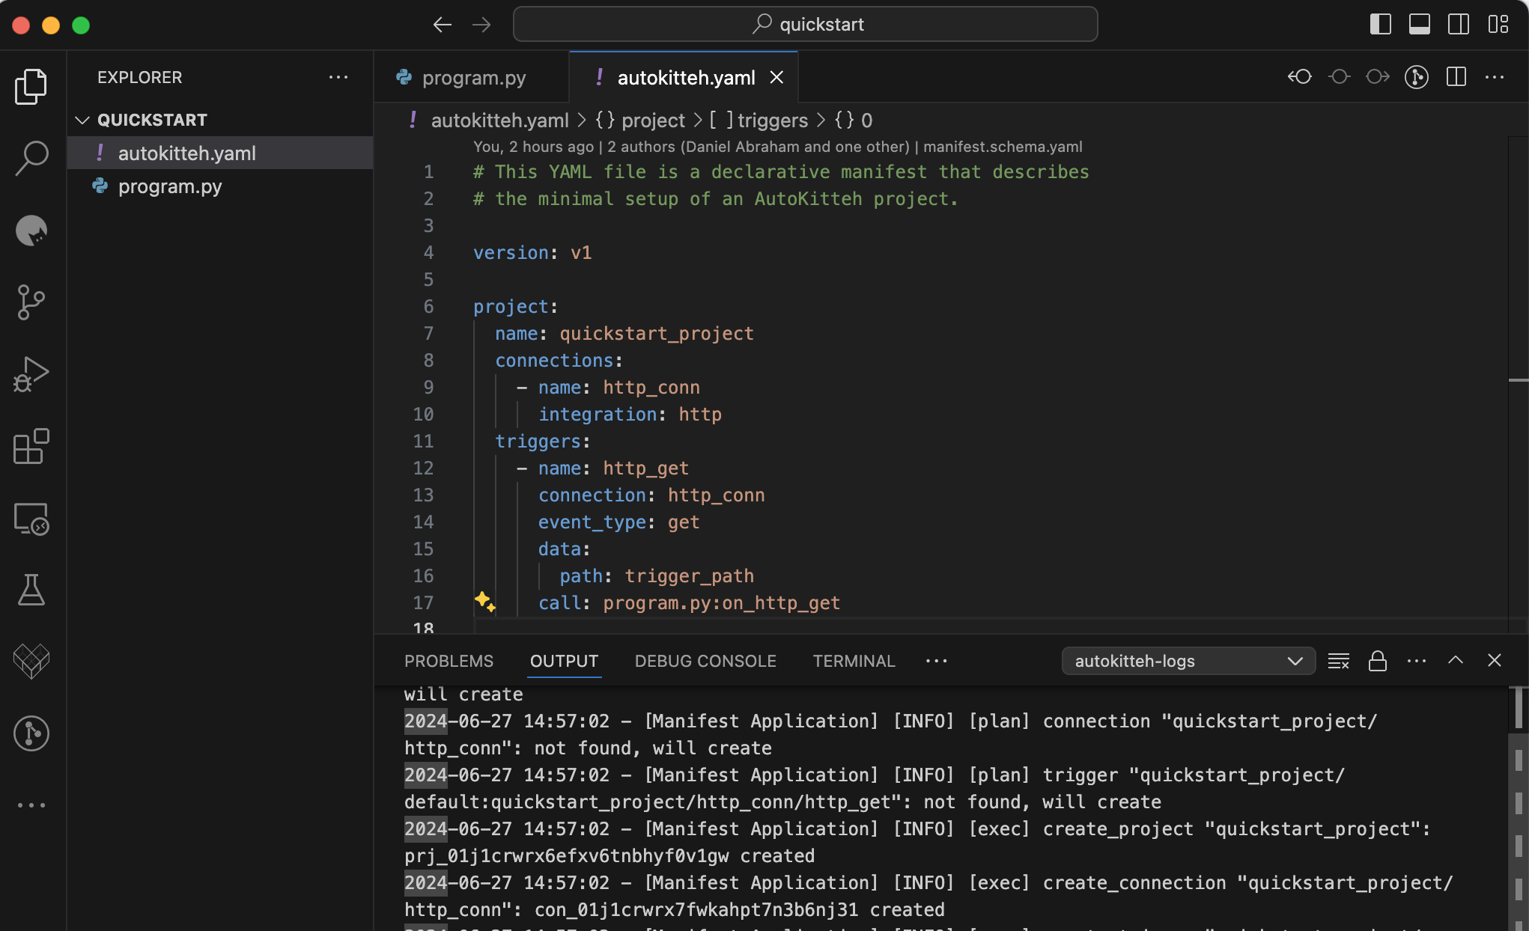Open the AutoKitteh cat icon view
Screen dimensions: 1529x931
pos(31,231)
